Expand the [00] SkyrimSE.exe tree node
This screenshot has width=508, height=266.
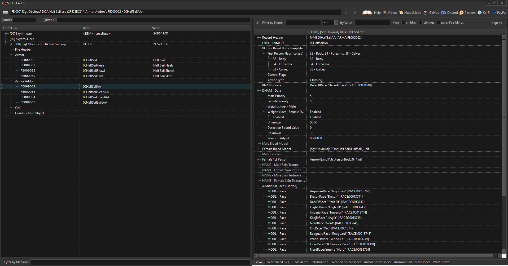point(6,39)
